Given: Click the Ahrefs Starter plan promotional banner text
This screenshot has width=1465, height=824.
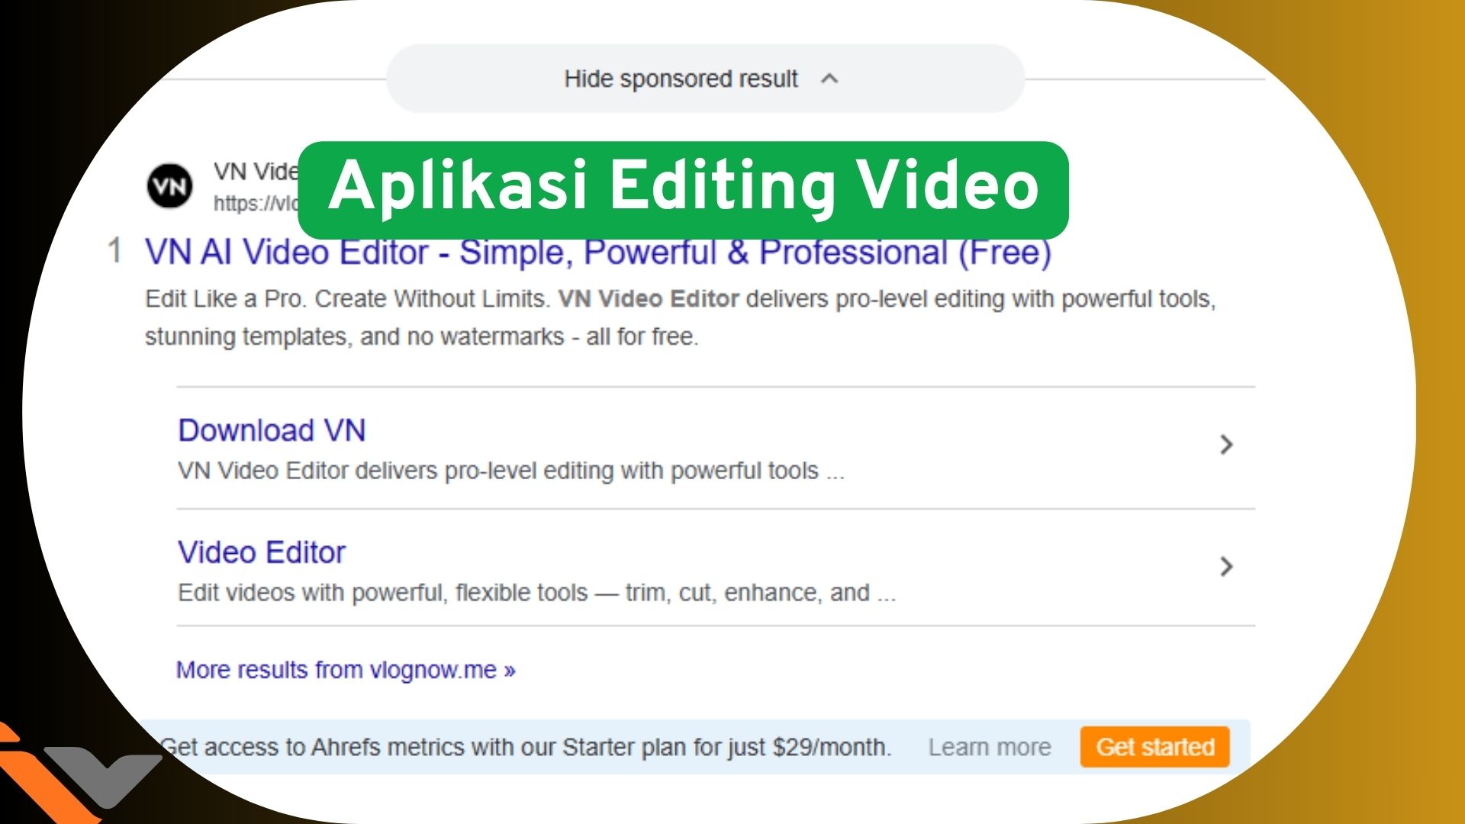Looking at the screenshot, I should (x=526, y=747).
